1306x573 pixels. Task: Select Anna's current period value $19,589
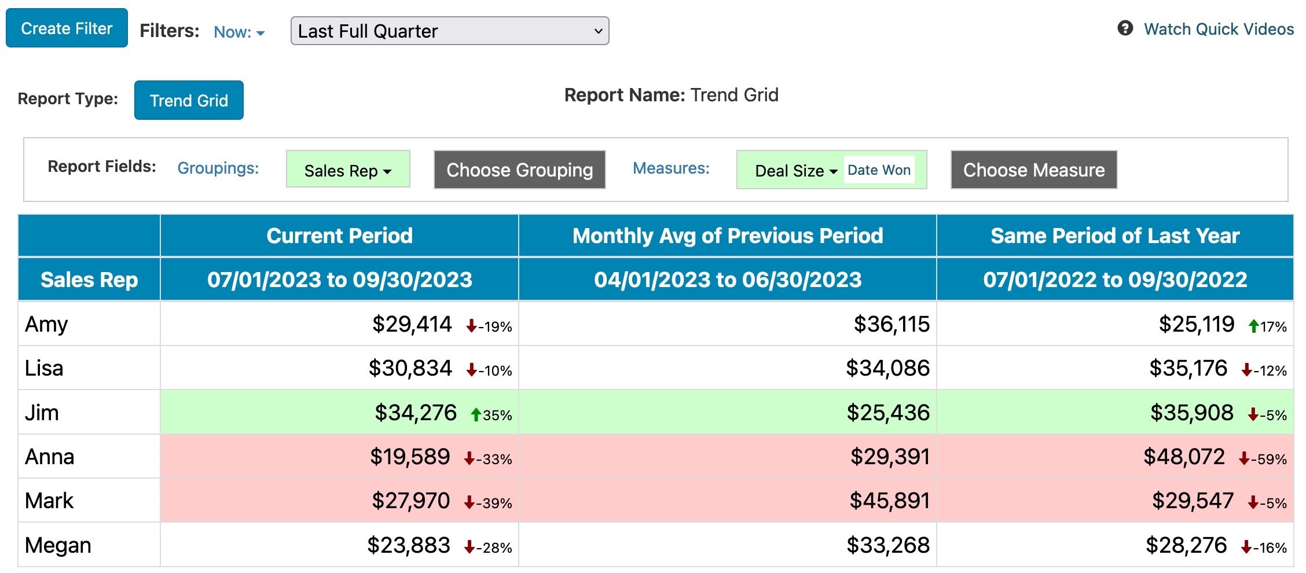pyautogui.click(x=411, y=457)
